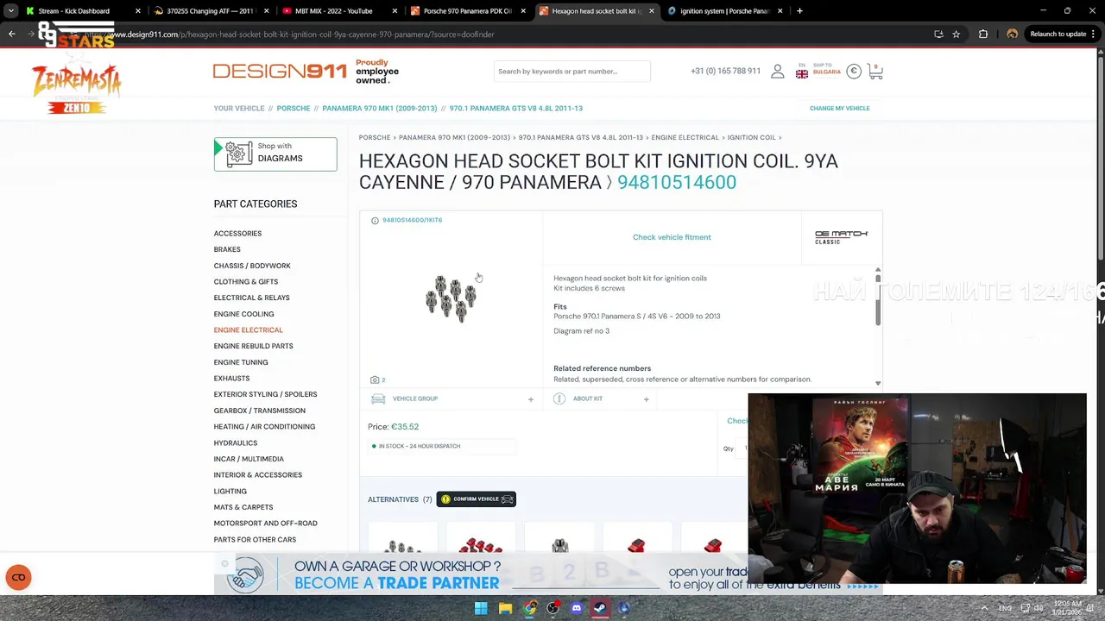Image resolution: width=1105 pixels, height=621 pixels.
Task: Click Change My Vehicle link
Action: coord(839,109)
